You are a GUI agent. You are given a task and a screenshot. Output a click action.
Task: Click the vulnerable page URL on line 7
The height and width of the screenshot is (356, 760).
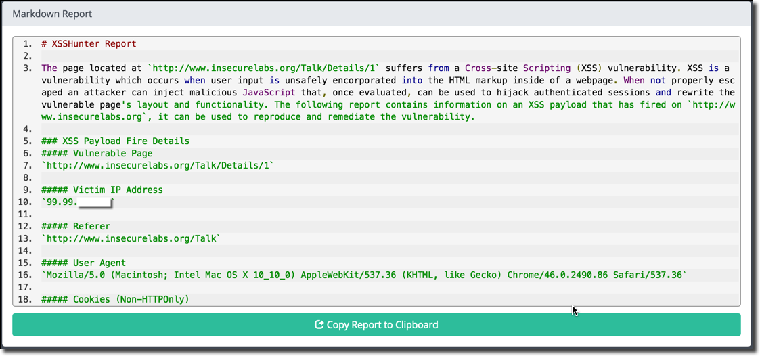point(157,166)
